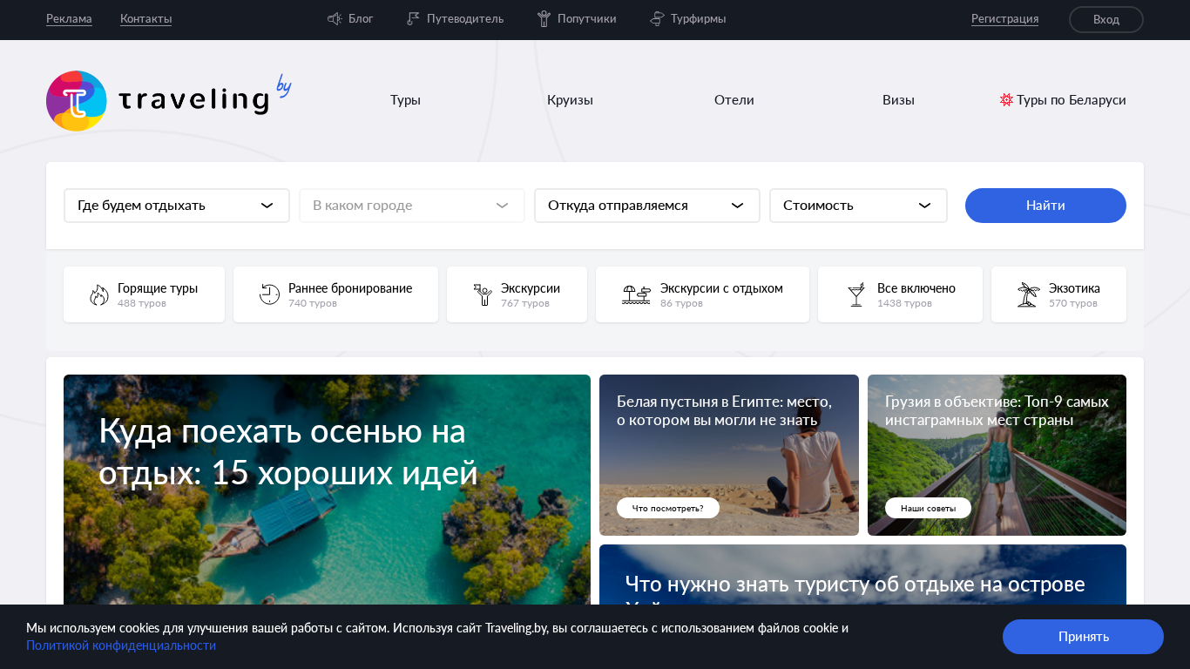
Task: Click the signpost icon beside Путеводитель
Action: (413, 18)
